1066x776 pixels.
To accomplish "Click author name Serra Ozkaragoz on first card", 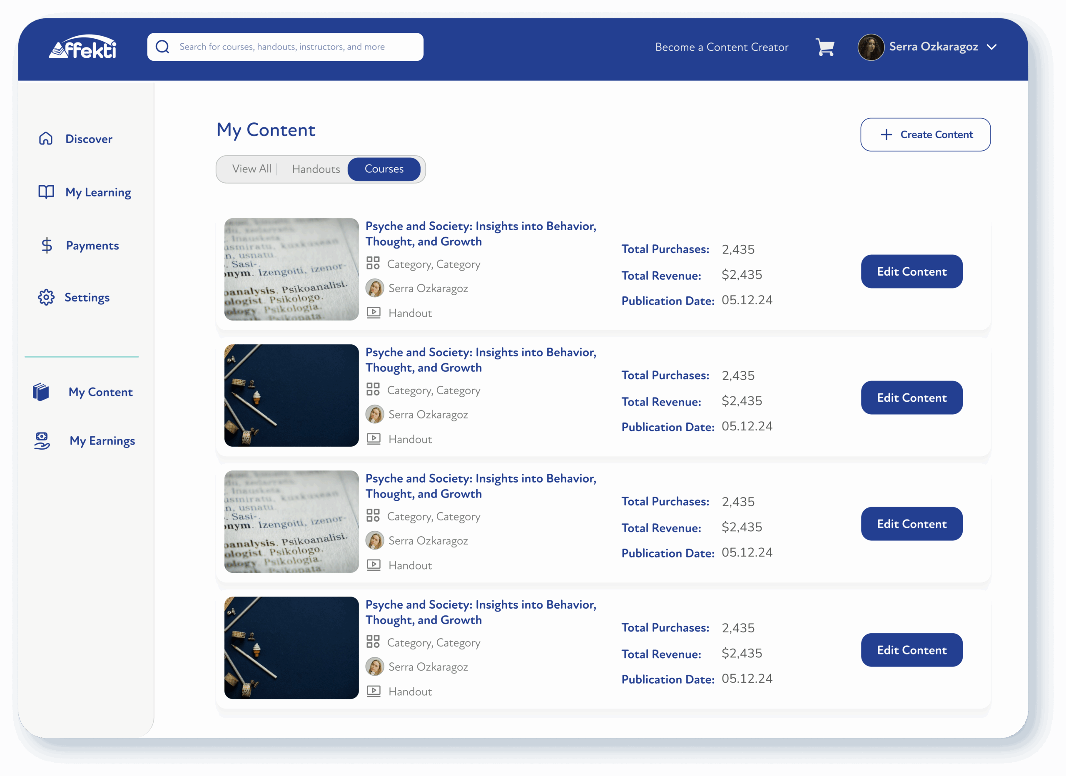I will point(428,288).
